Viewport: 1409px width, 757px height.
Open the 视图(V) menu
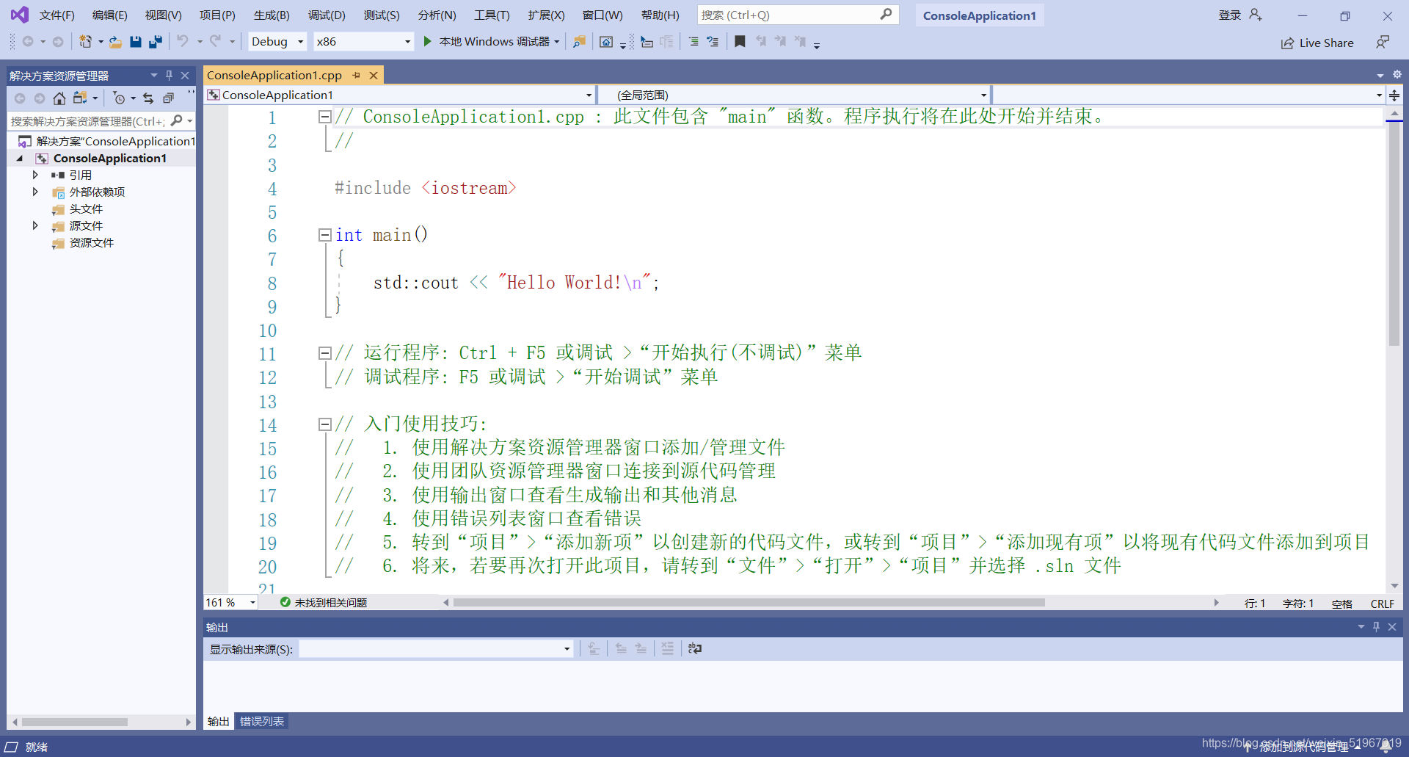pyautogui.click(x=163, y=15)
